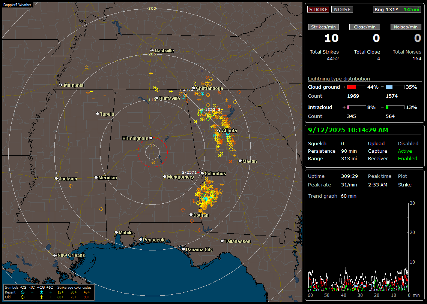The image size is (427, 304).
Task: Select the Noises/min label box
Action: coord(406,27)
